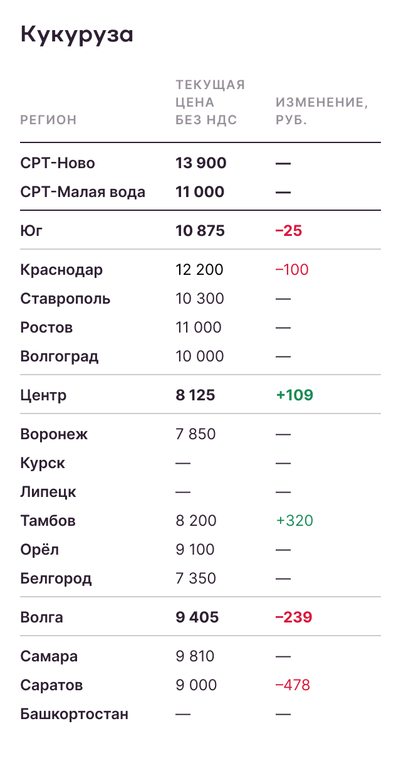The height and width of the screenshot is (758, 401).
Task: Select the Белгород region
Action: (x=56, y=579)
